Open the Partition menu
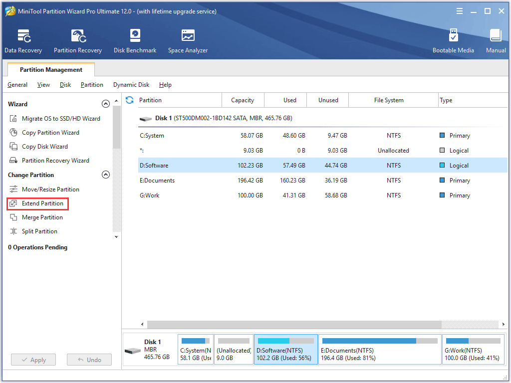The height and width of the screenshot is (383, 511). tap(92, 85)
